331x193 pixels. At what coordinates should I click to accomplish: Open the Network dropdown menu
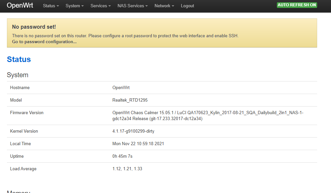click(x=164, y=6)
